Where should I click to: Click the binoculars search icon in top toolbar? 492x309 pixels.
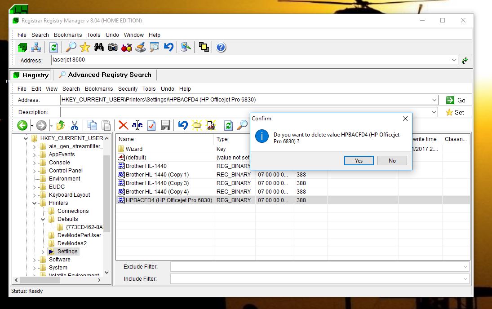pyautogui.click(x=98, y=47)
